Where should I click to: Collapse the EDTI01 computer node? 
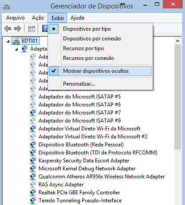coord(8,41)
